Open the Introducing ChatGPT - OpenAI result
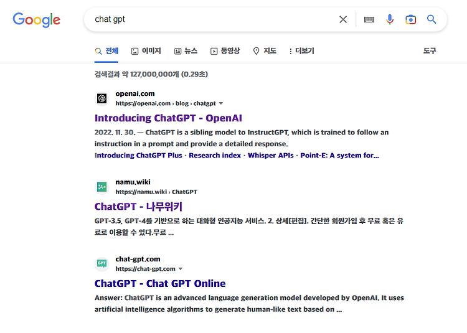 [168, 118]
